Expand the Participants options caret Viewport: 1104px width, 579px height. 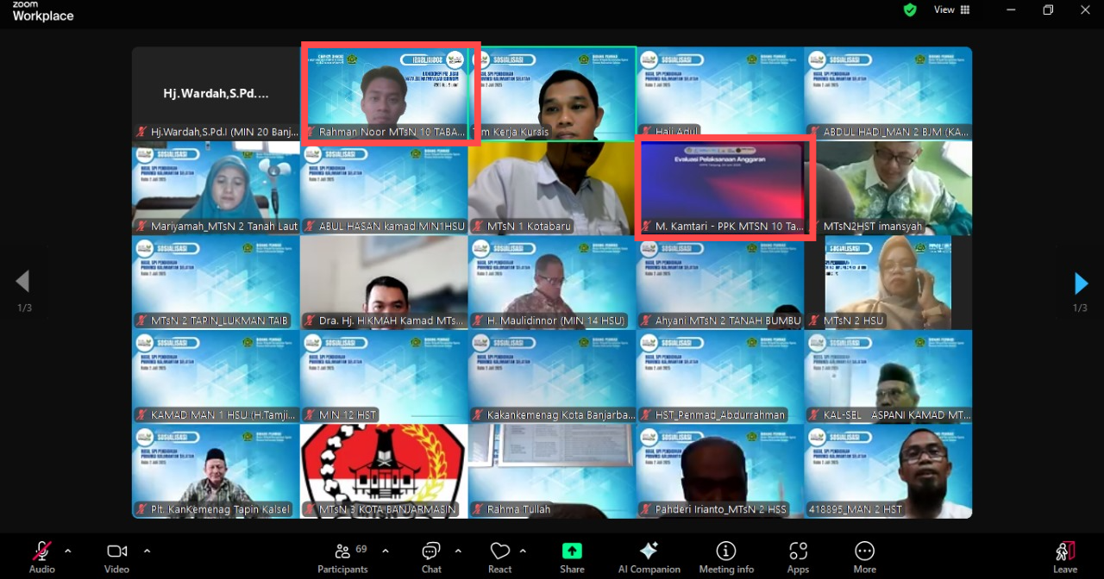coord(386,551)
